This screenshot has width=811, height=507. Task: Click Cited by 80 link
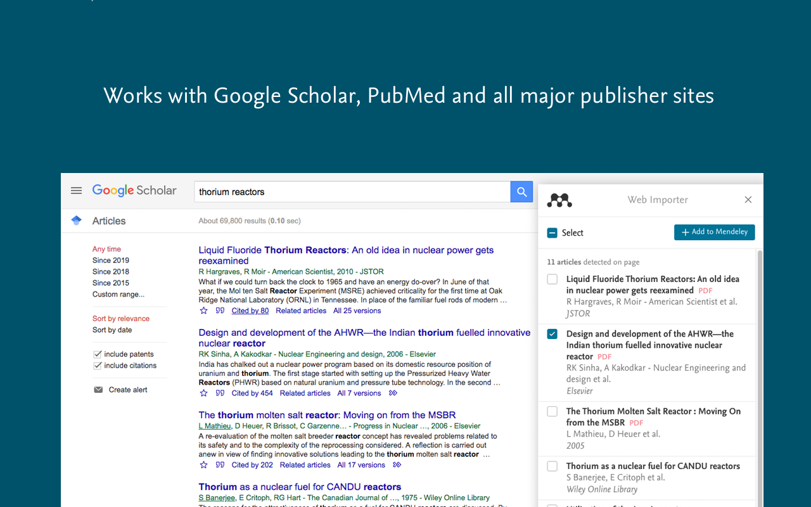point(250,311)
